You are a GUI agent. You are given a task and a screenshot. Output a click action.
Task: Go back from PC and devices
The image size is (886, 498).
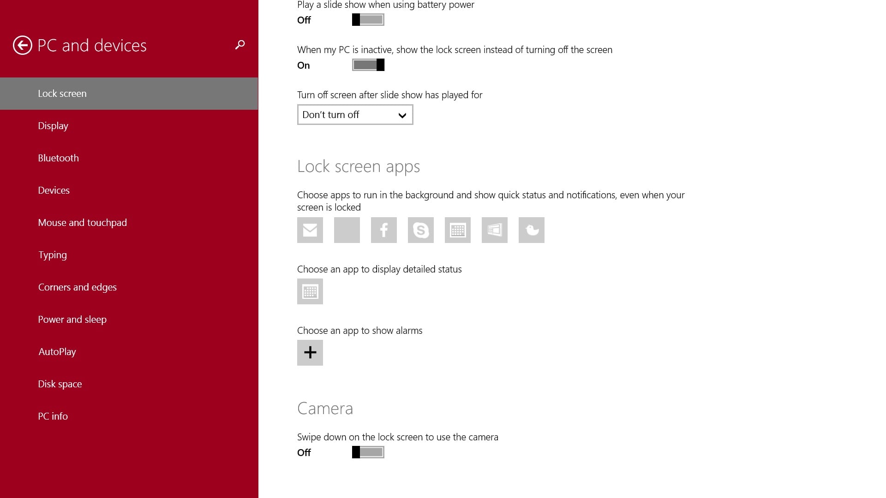click(x=22, y=45)
